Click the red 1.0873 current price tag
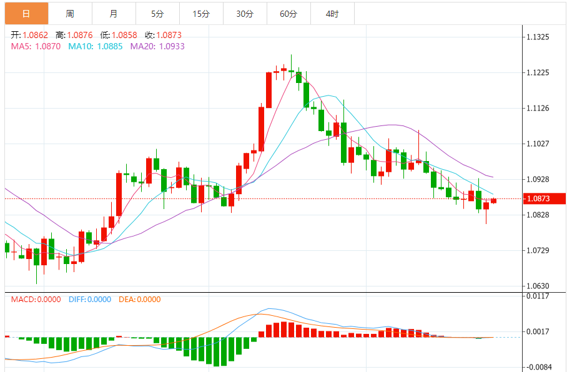The width and height of the screenshot is (572, 372). (x=545, y=198)
